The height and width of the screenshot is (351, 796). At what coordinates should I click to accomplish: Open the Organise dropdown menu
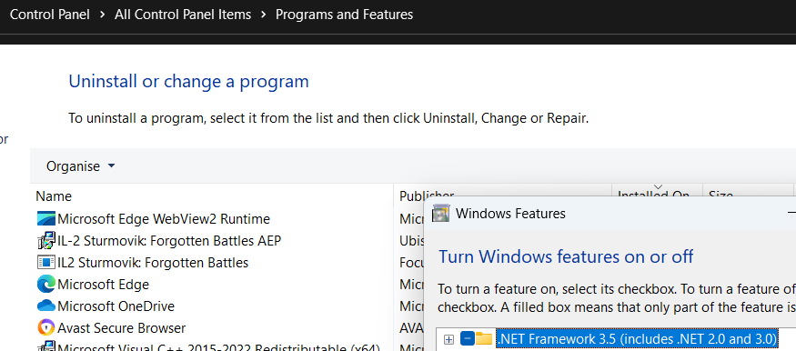click(81, 165)
